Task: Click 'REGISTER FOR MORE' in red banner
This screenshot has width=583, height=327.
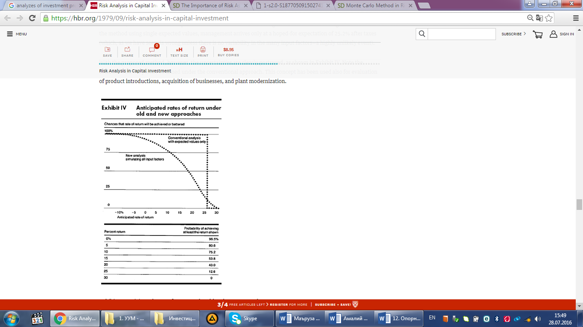Action: [x=289, y=304]
